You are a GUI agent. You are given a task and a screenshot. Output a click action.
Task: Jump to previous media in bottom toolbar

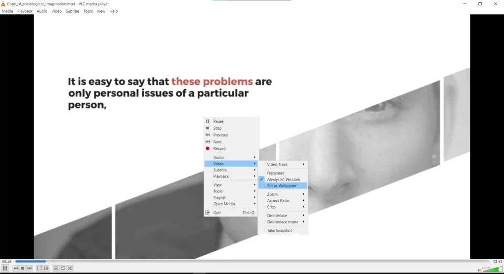coord(16,268)
